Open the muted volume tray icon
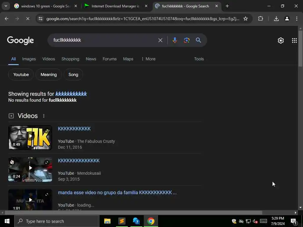Image resolution: width=303 pixels, height=227 pixels. (255, 221)
